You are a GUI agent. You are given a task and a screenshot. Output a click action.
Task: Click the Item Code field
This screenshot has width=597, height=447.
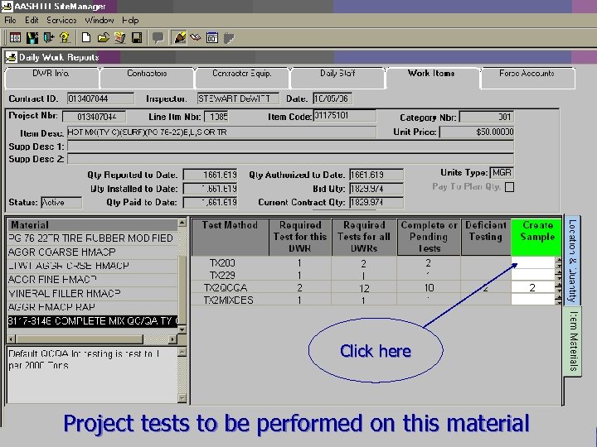click(x=345, y=116)
